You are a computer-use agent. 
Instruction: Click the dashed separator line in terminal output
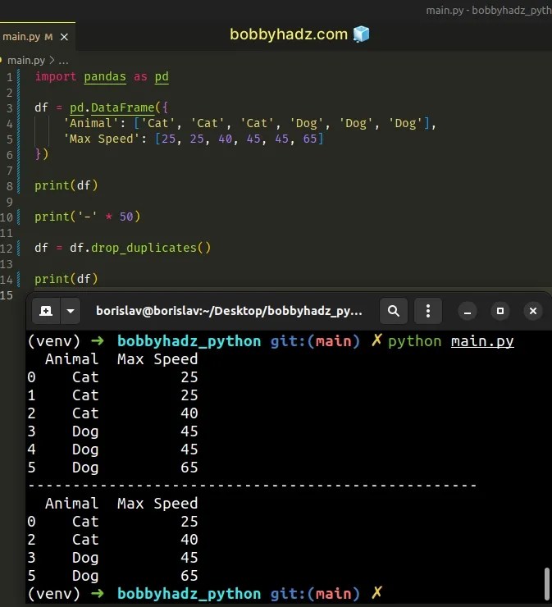coord(252,485)
